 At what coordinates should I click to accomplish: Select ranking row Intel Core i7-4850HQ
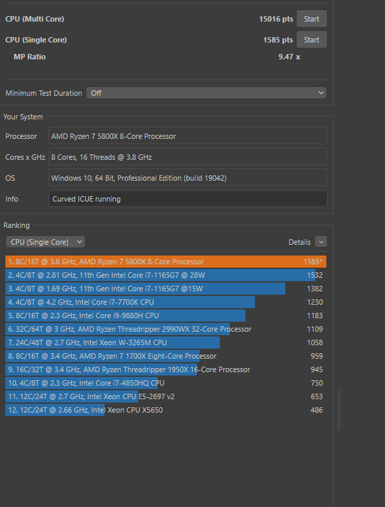click(x=166, y=383)
